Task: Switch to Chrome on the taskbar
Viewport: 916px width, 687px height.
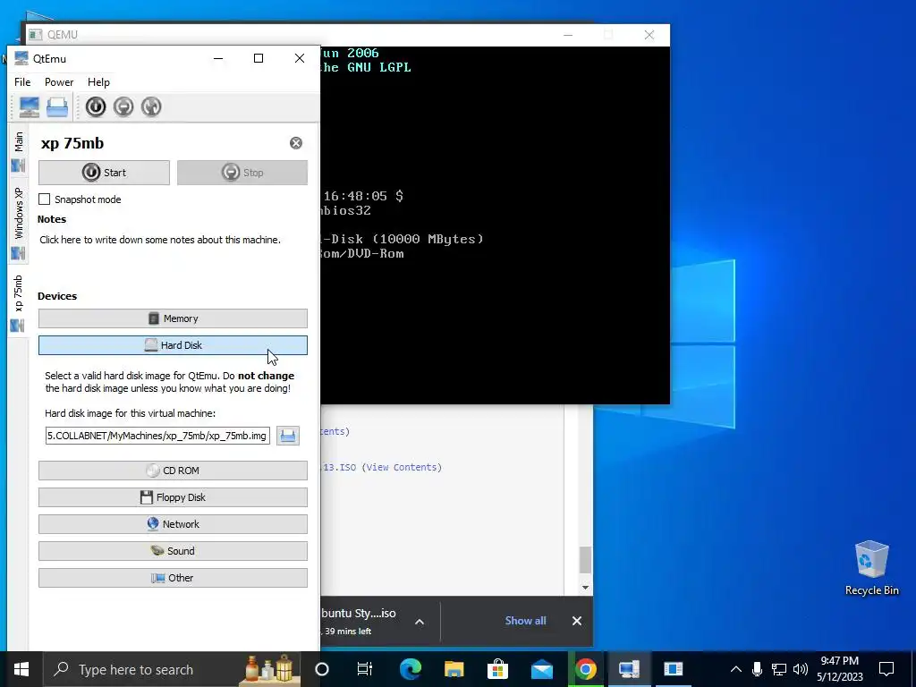Action: click(x=585, y=669)
